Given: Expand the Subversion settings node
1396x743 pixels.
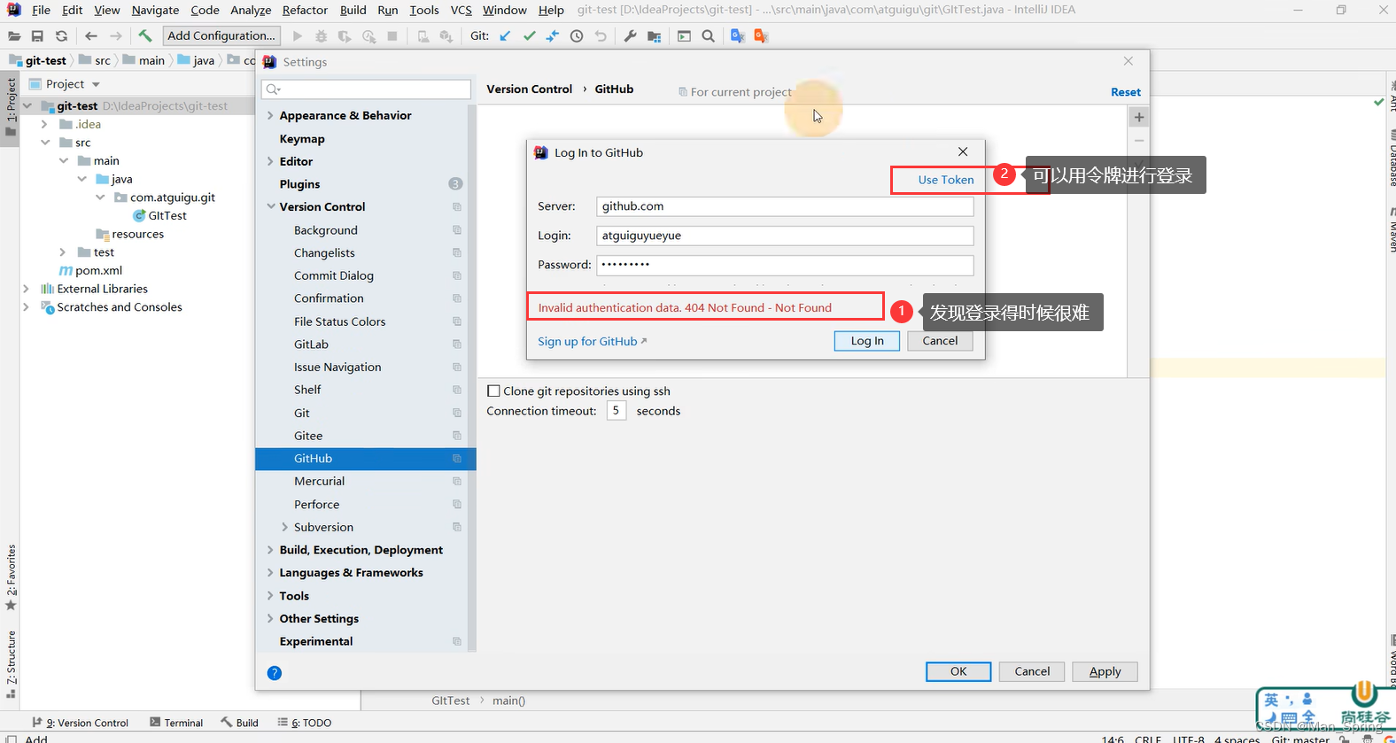Looking at the screenshot, I should point(284,527).
